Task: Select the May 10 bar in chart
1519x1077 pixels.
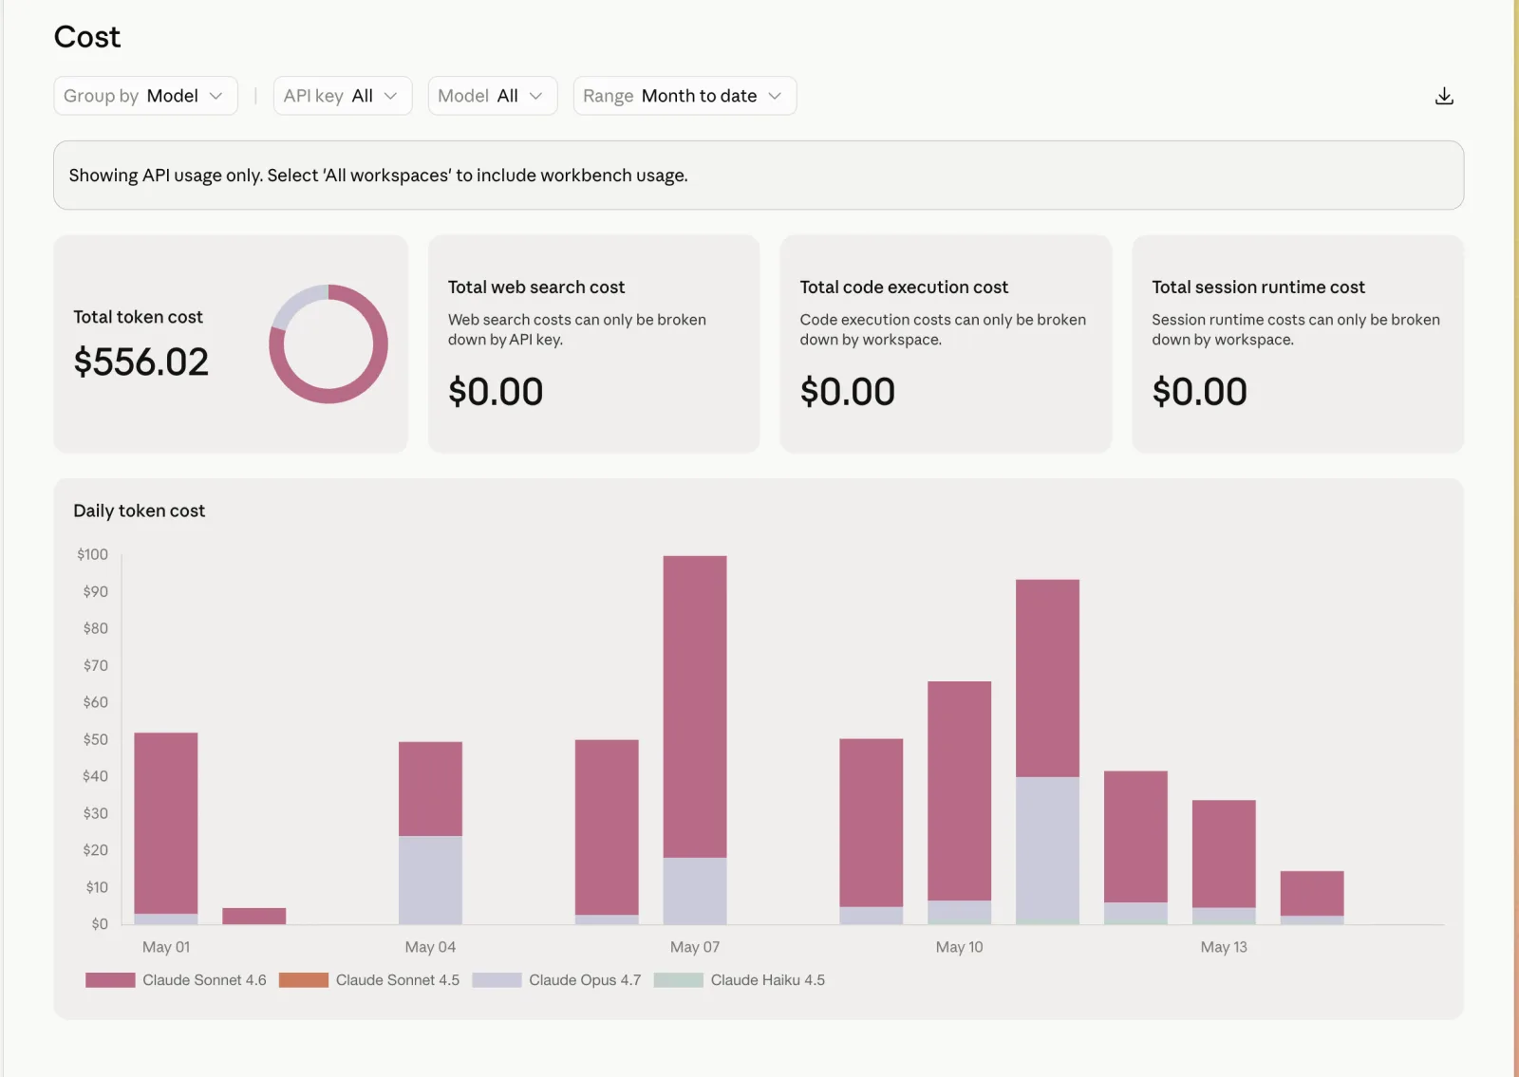Action: pos(960,803)
